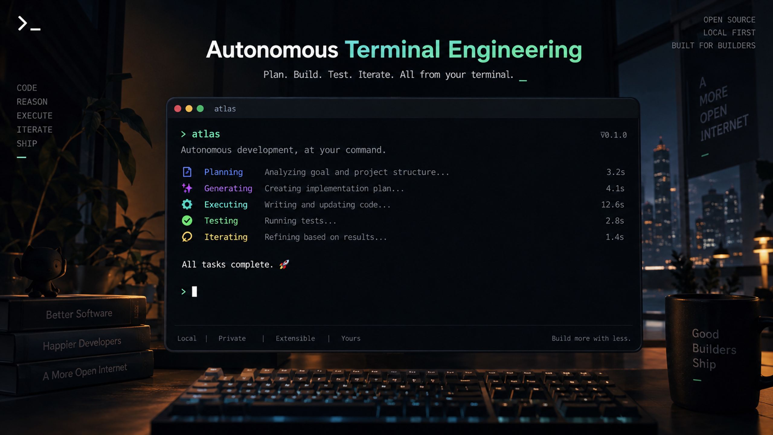Click the 'Executing' status label
Screen dimensions: 773x435
(226, 205)
